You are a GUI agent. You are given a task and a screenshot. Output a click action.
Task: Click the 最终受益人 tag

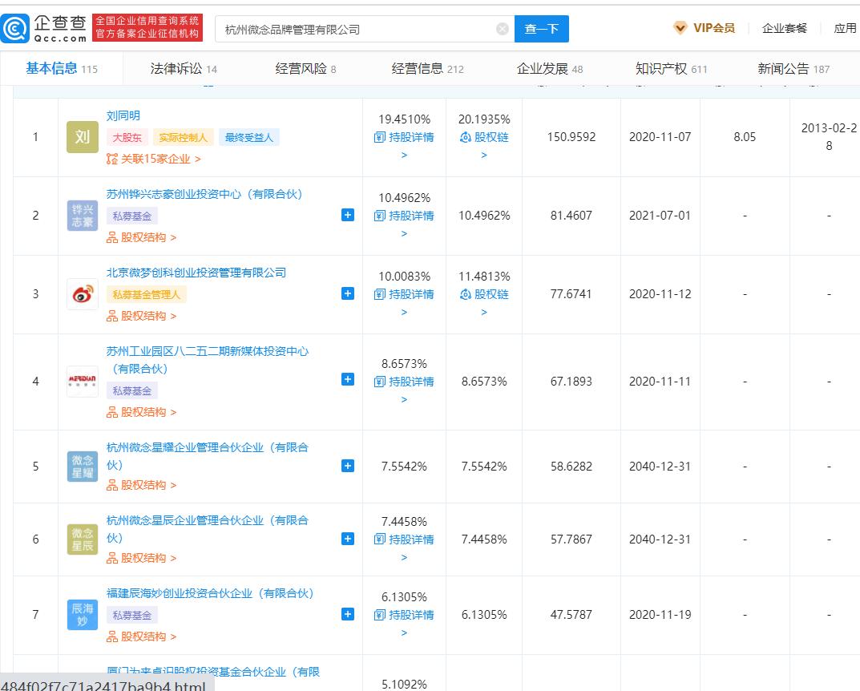(x=249, y=138)
